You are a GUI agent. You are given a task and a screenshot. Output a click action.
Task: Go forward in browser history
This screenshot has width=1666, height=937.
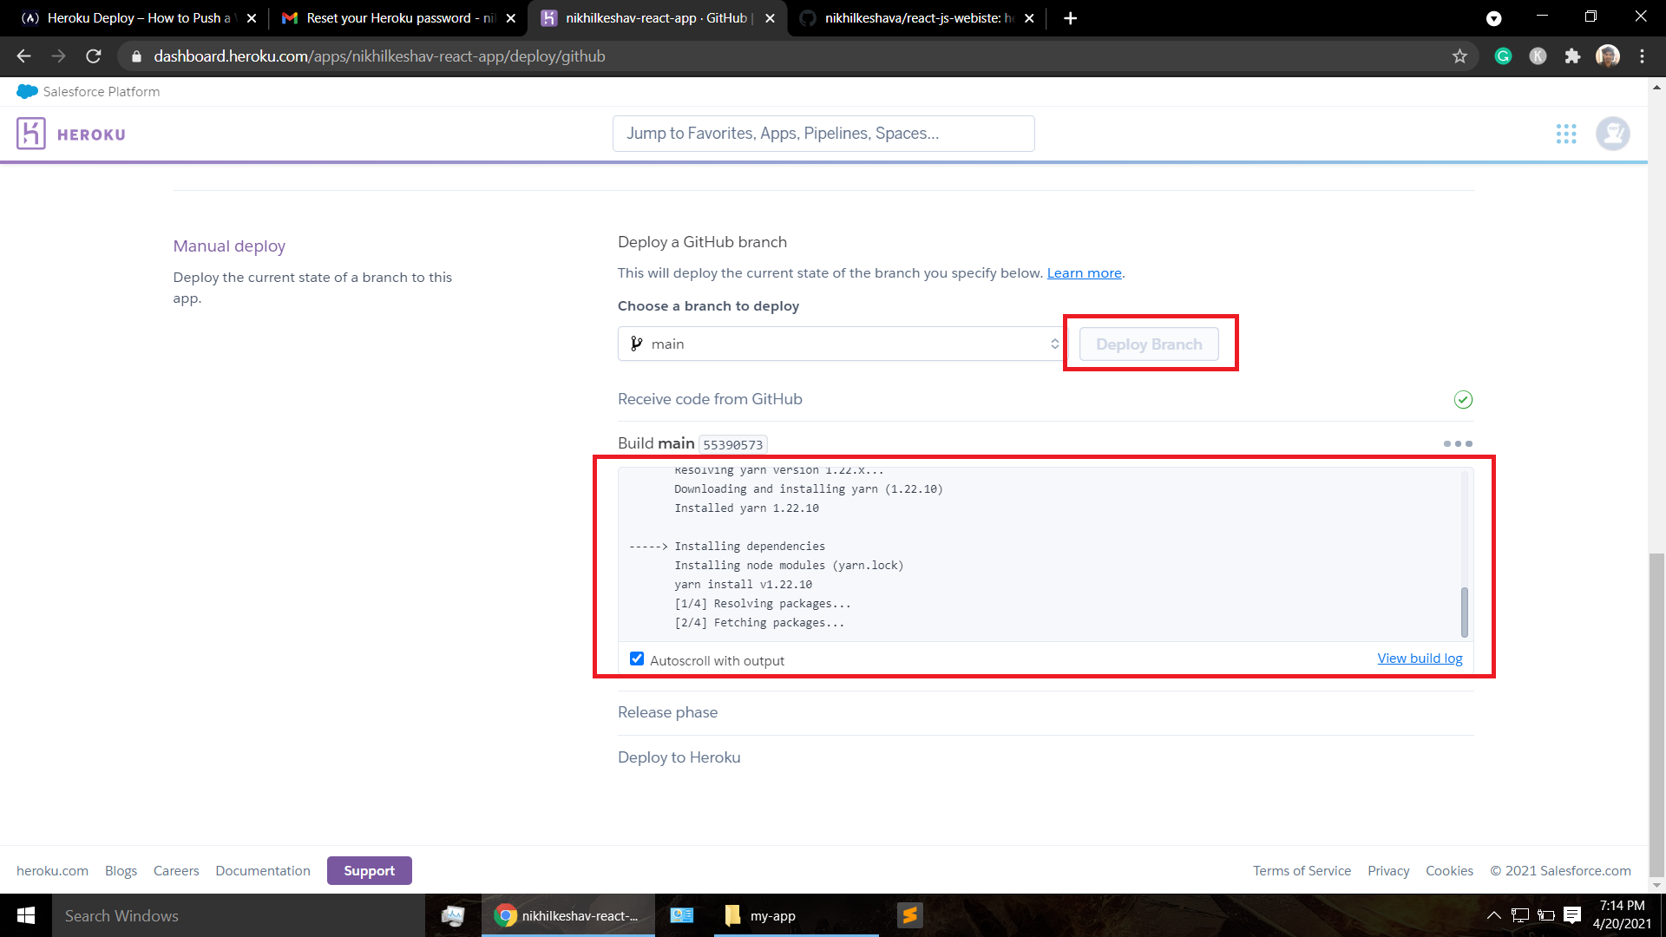click(x=59, y=56)
